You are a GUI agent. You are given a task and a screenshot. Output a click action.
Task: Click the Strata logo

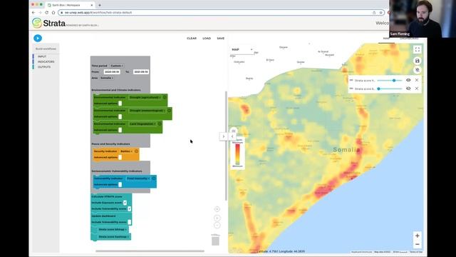49,23
